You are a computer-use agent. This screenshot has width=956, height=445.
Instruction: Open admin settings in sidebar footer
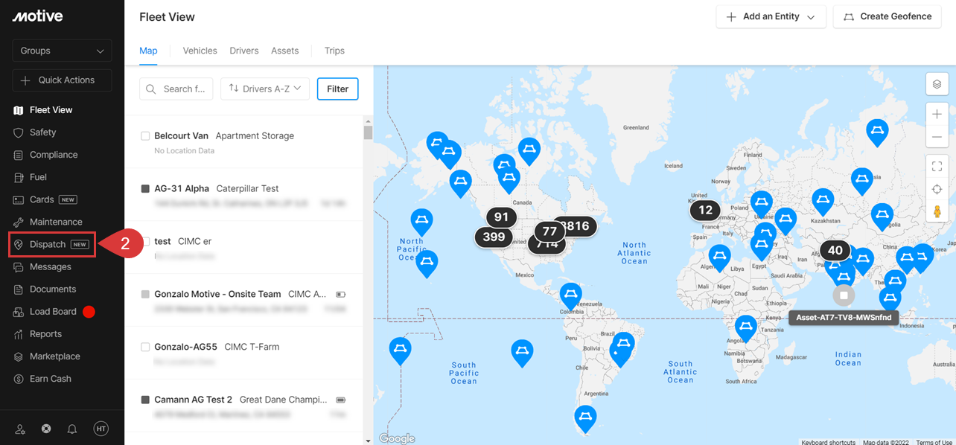tap(20, 429)
